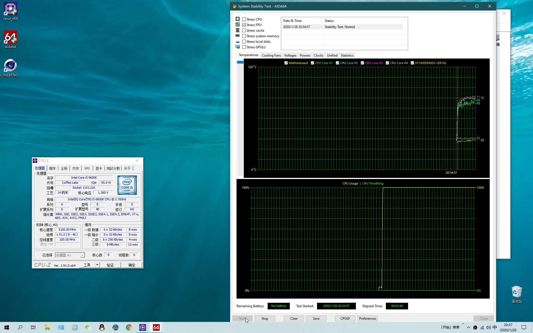The height and width of the screenshot is (333, 533).
Task: Click the 验证 button in CPU-Z
Action: 110,265
